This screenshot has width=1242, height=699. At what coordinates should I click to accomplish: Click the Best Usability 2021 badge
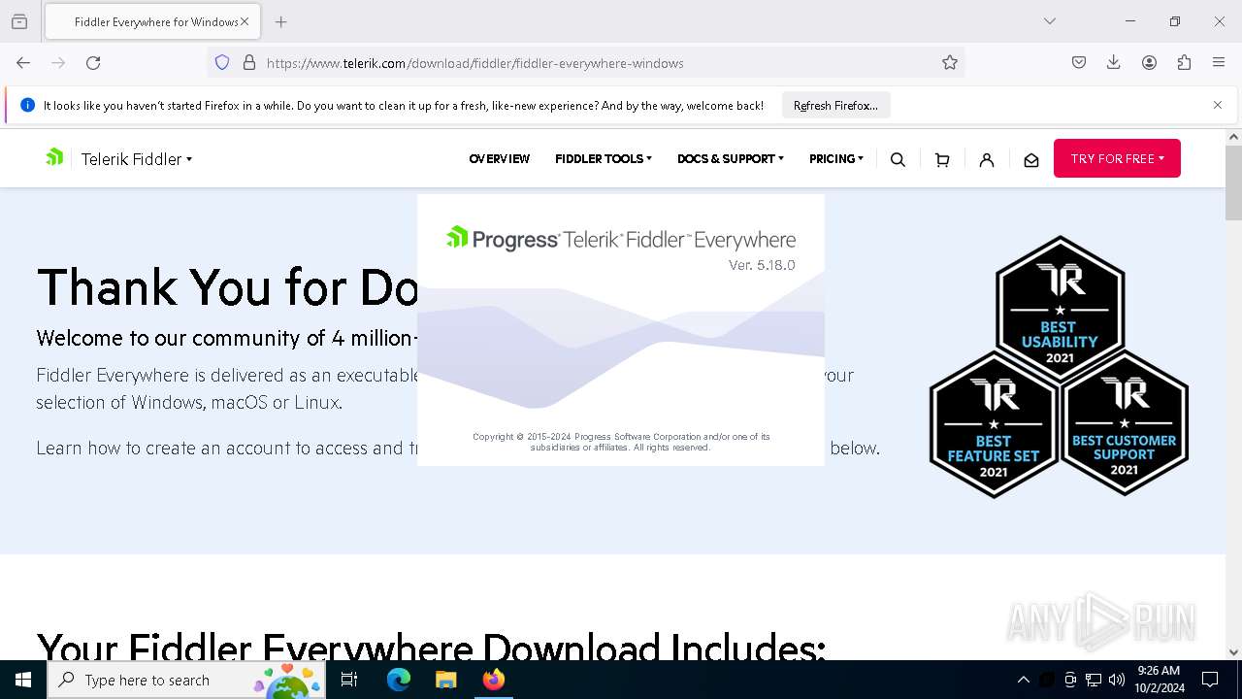point(1060,307)
